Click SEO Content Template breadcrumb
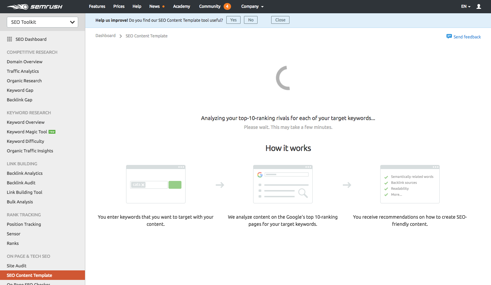 pyautogui.click(x=146, y=36)
